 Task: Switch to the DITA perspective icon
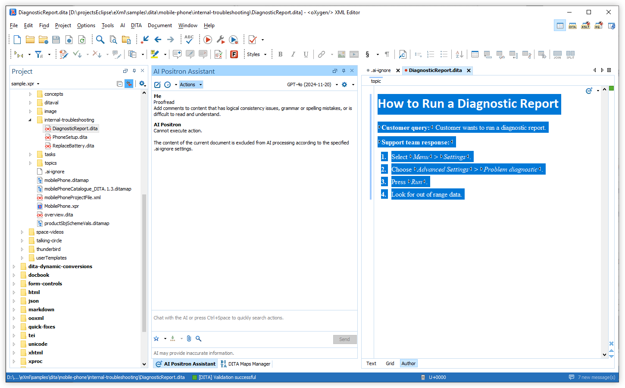click(572, 26)
